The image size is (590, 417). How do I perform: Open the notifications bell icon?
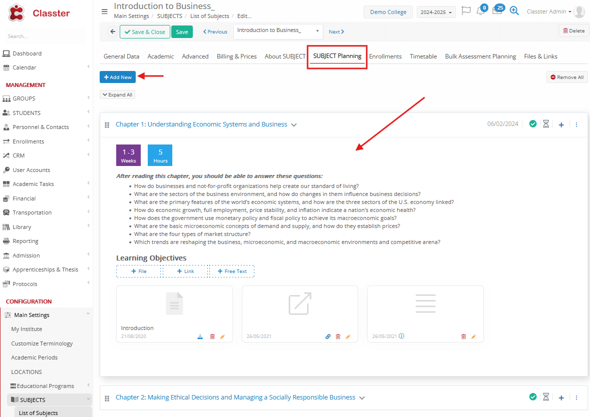pyautogui.click(x=480, y=11)
